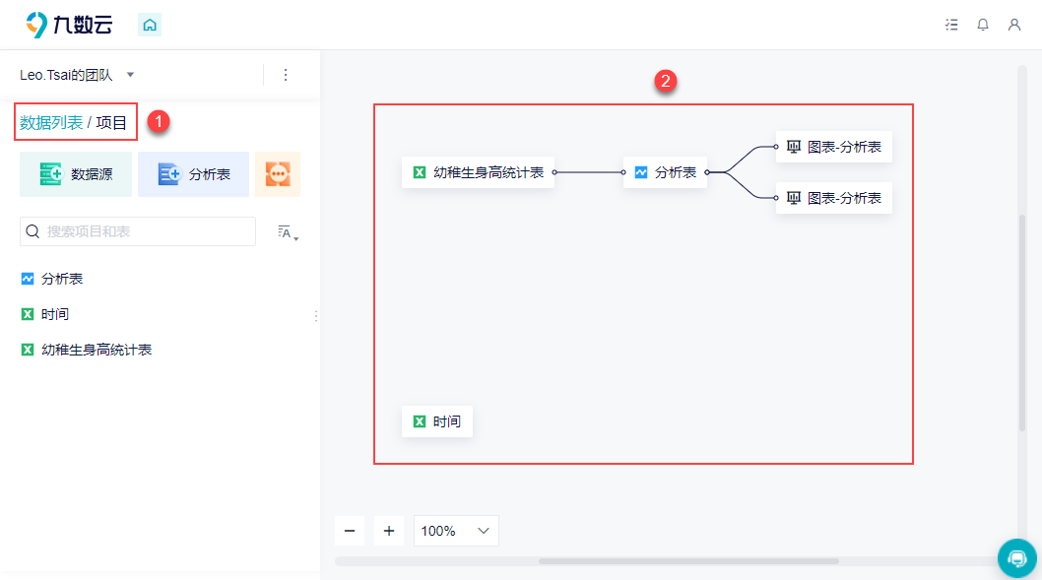1042x580 pixels.
Task: Click the horizontal canvas scrollbar
Action: [x=688, y=561]
